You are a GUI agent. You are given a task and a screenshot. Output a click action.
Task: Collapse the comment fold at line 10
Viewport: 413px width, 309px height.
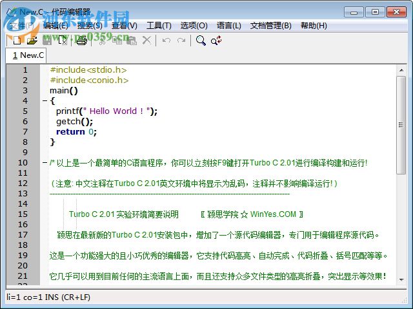point(45,163)
